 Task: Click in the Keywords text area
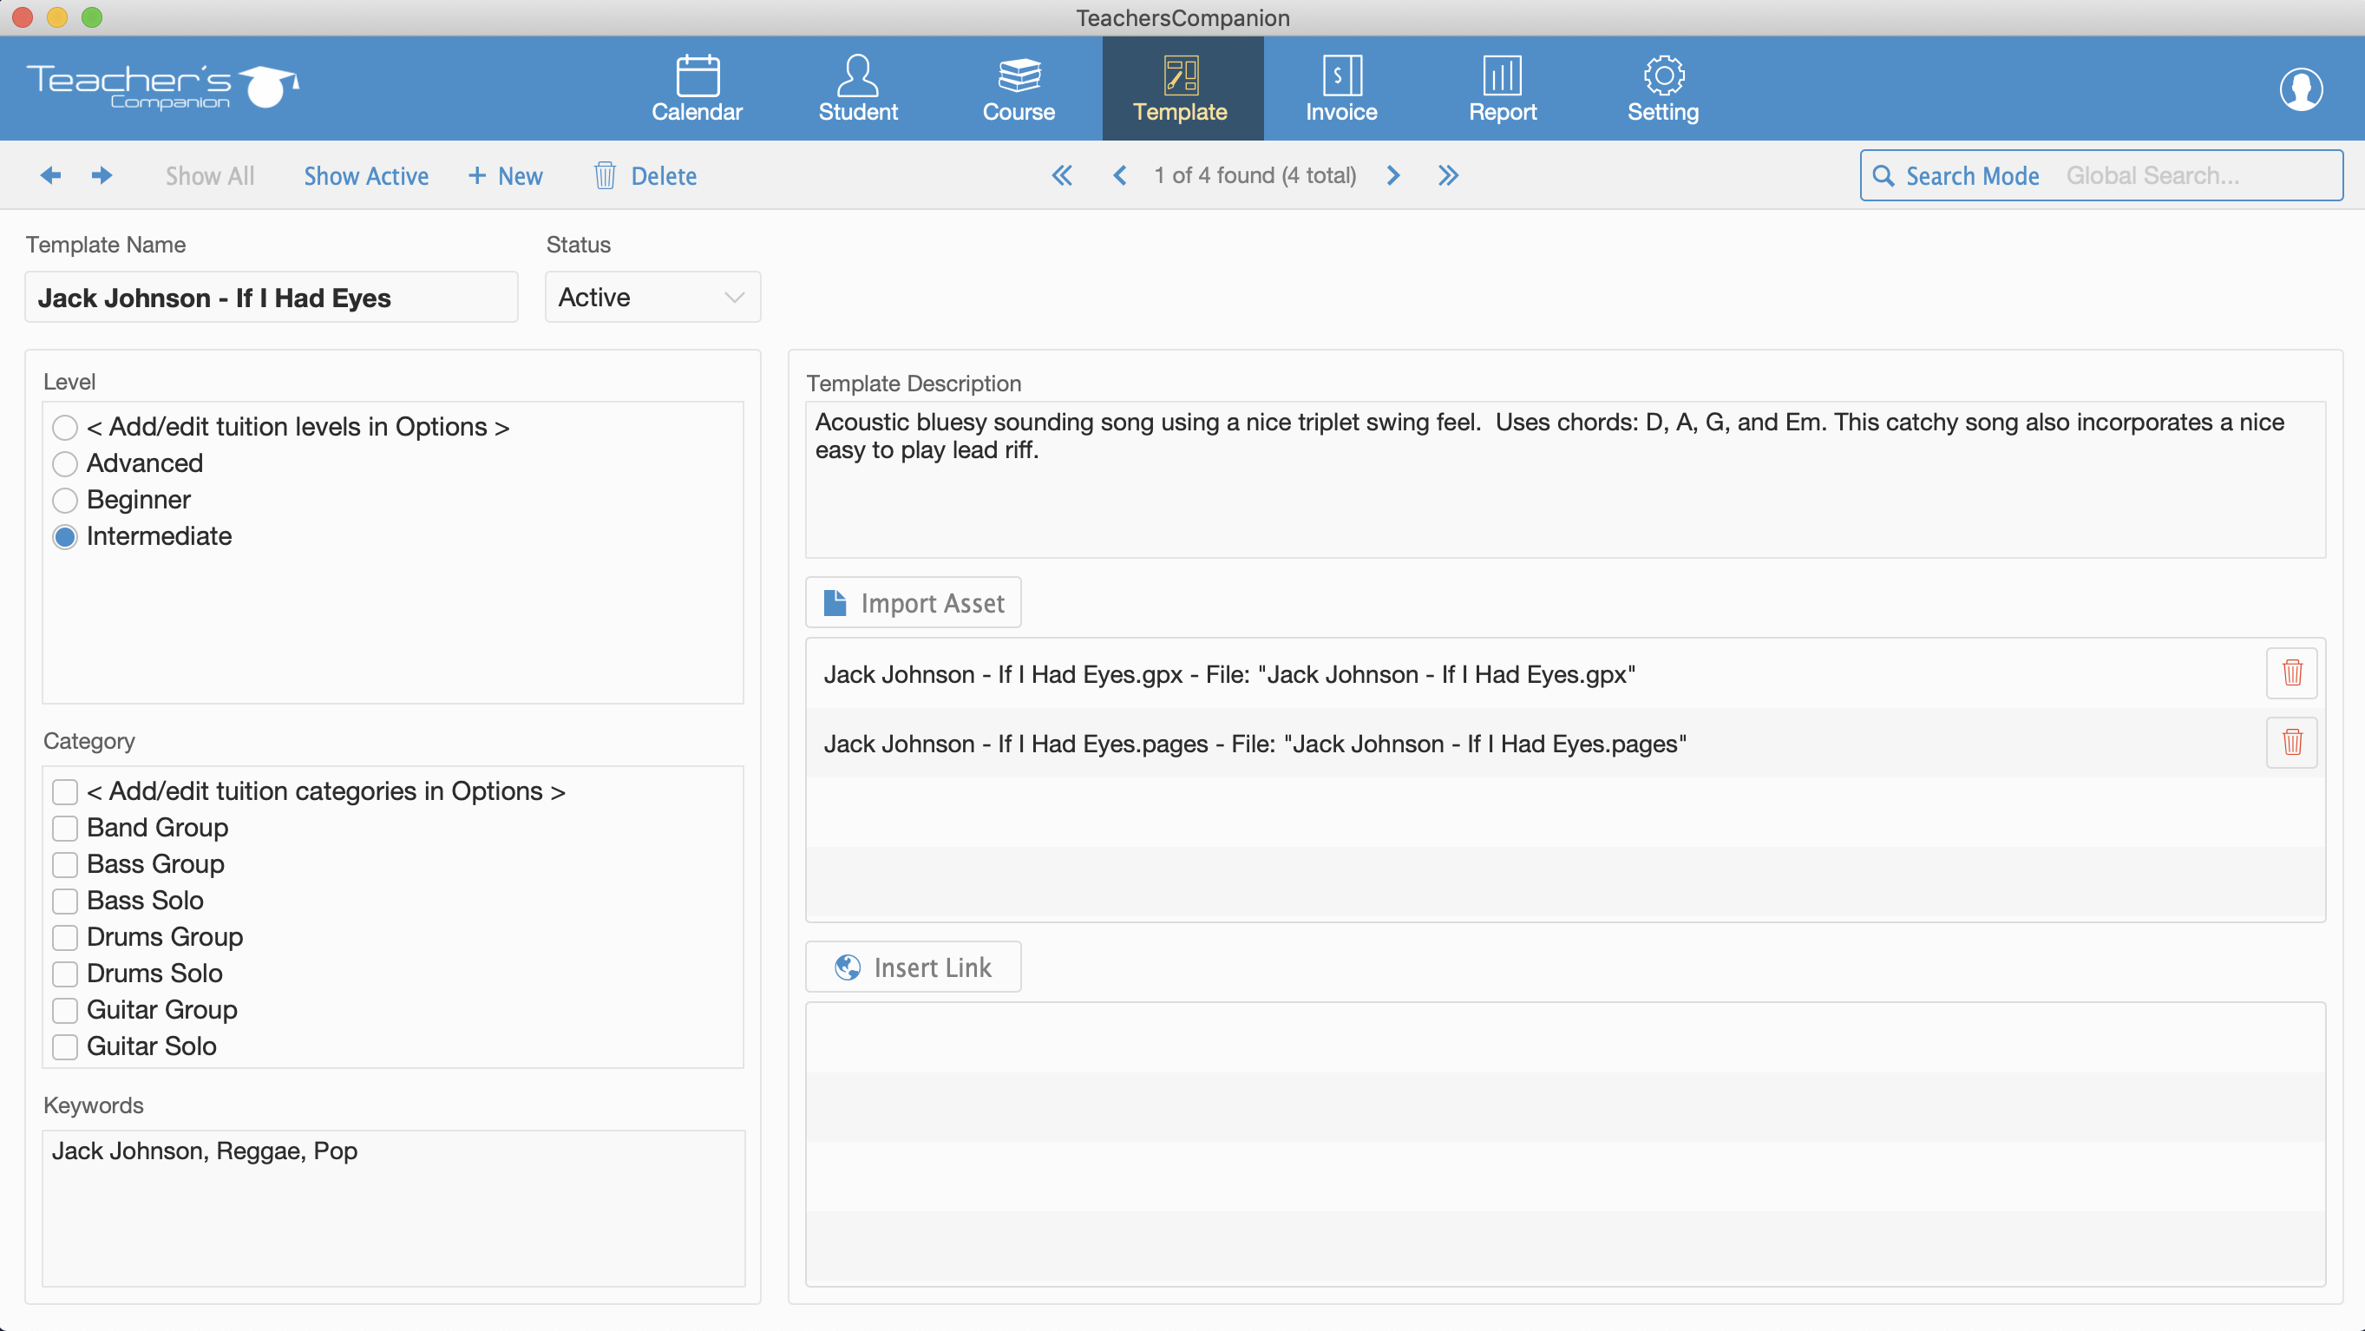(x=394, y=1208)
